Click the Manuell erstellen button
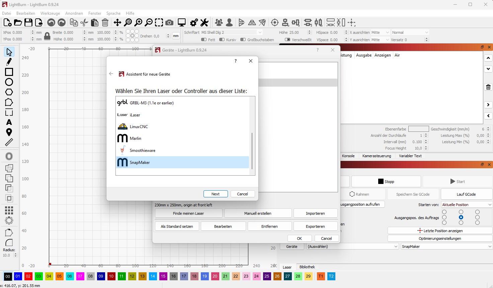The image size is (493, 288). [x=258, y=213]
